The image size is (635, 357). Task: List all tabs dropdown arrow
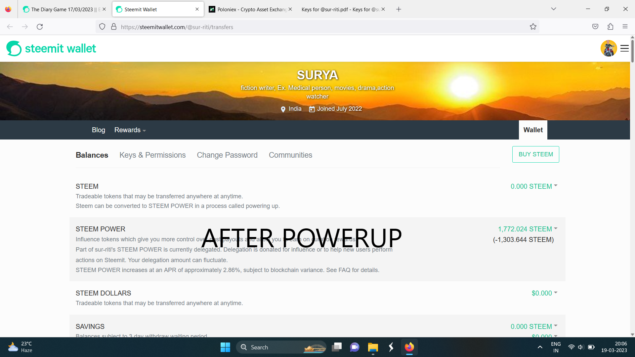pos(553,9)
